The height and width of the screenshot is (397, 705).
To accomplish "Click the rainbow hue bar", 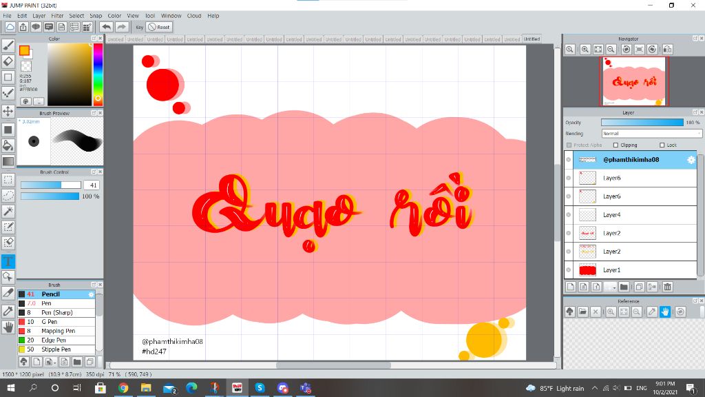I will click(x=98, y=74).
